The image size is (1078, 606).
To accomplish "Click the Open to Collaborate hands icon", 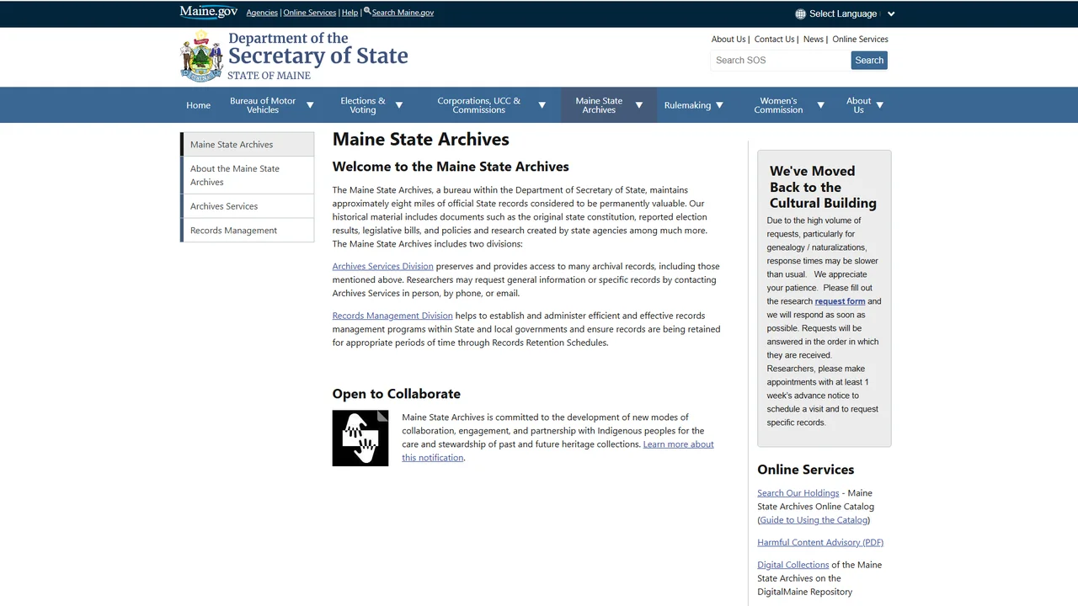I will click(360, 439).
